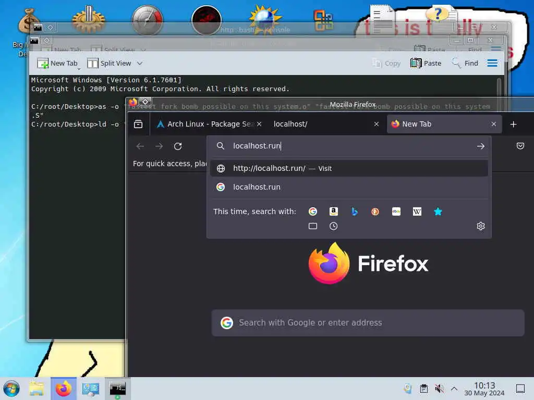Search this time with Amazon

pyautogui.click(x=334, y=211)
